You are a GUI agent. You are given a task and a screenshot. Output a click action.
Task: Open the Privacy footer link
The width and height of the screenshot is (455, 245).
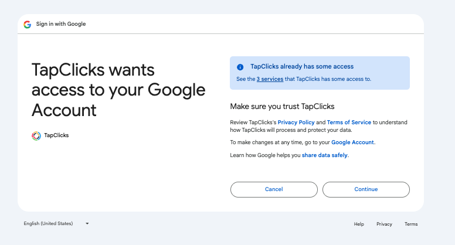point(384,224)
